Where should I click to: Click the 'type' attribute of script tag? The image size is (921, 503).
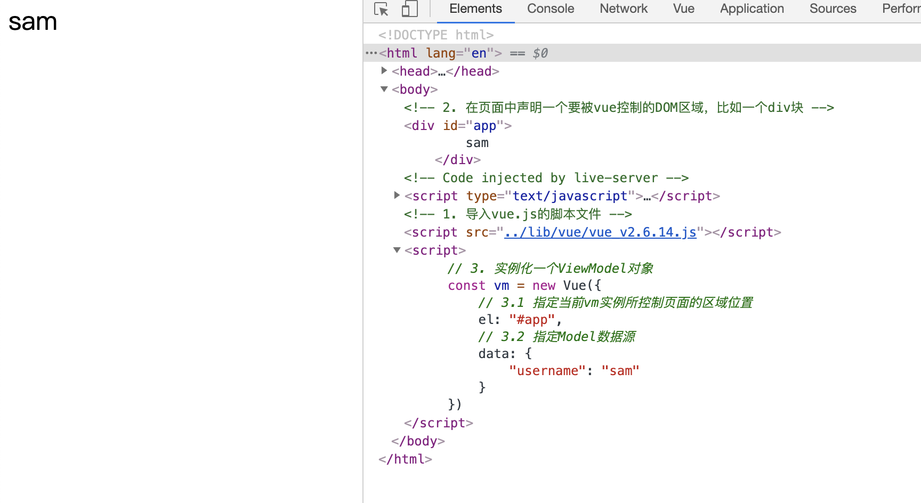481,196
